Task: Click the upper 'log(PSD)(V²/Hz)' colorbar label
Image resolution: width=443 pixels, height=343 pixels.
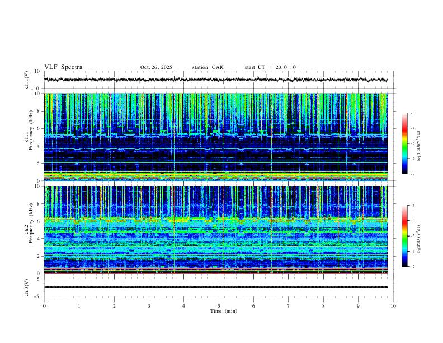Action: click(x=418, y=146)
